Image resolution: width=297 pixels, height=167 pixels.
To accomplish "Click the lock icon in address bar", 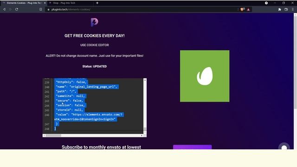I will pos(48,9).
